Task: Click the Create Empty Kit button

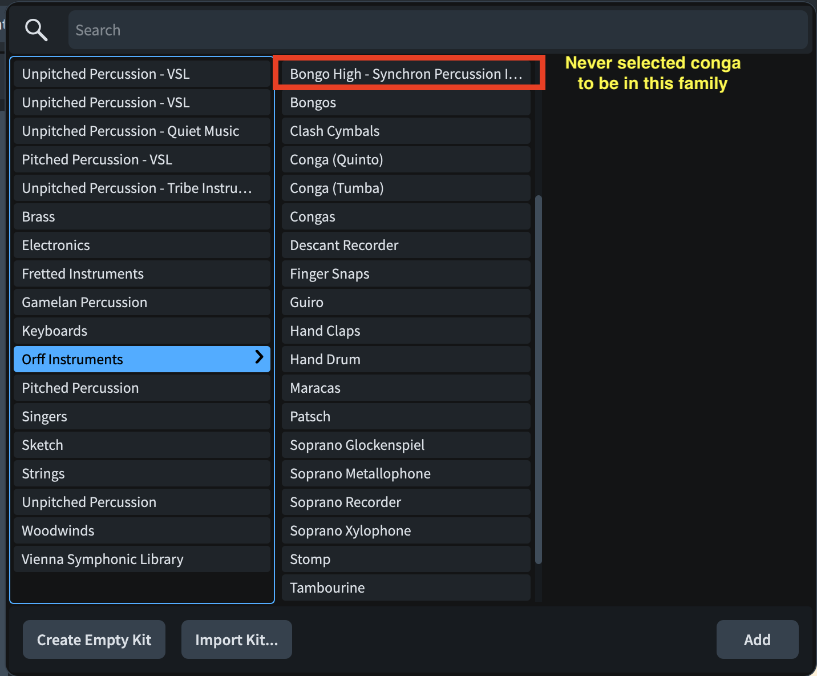Action: pyautogui.click(x=94, y=639)
